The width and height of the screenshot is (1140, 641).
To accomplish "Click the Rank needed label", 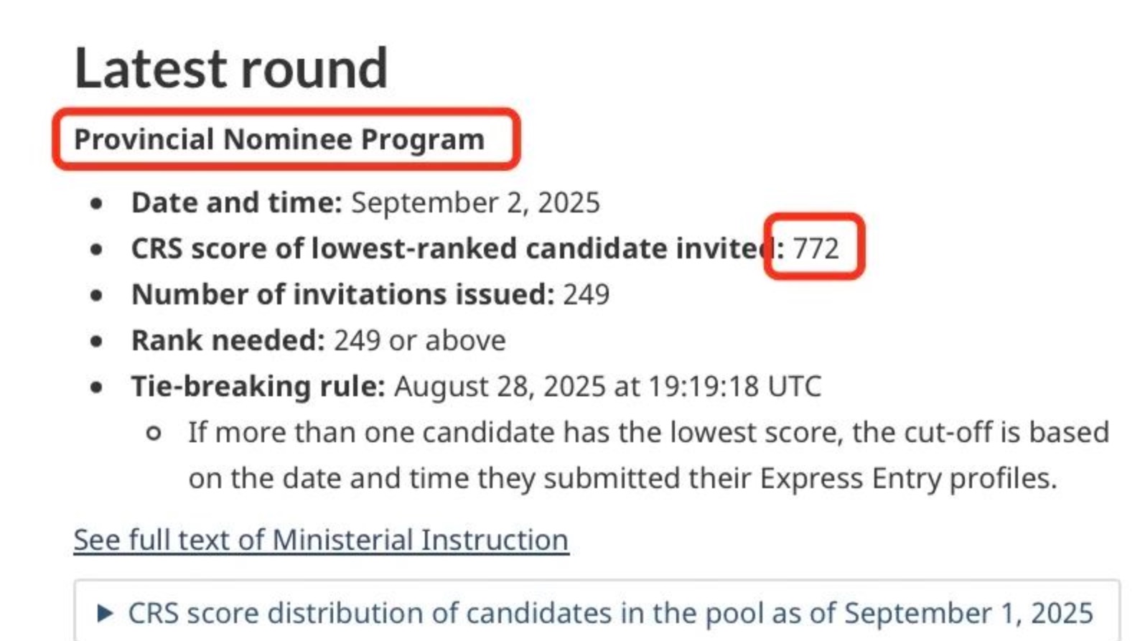I will [x=228, y=340].
